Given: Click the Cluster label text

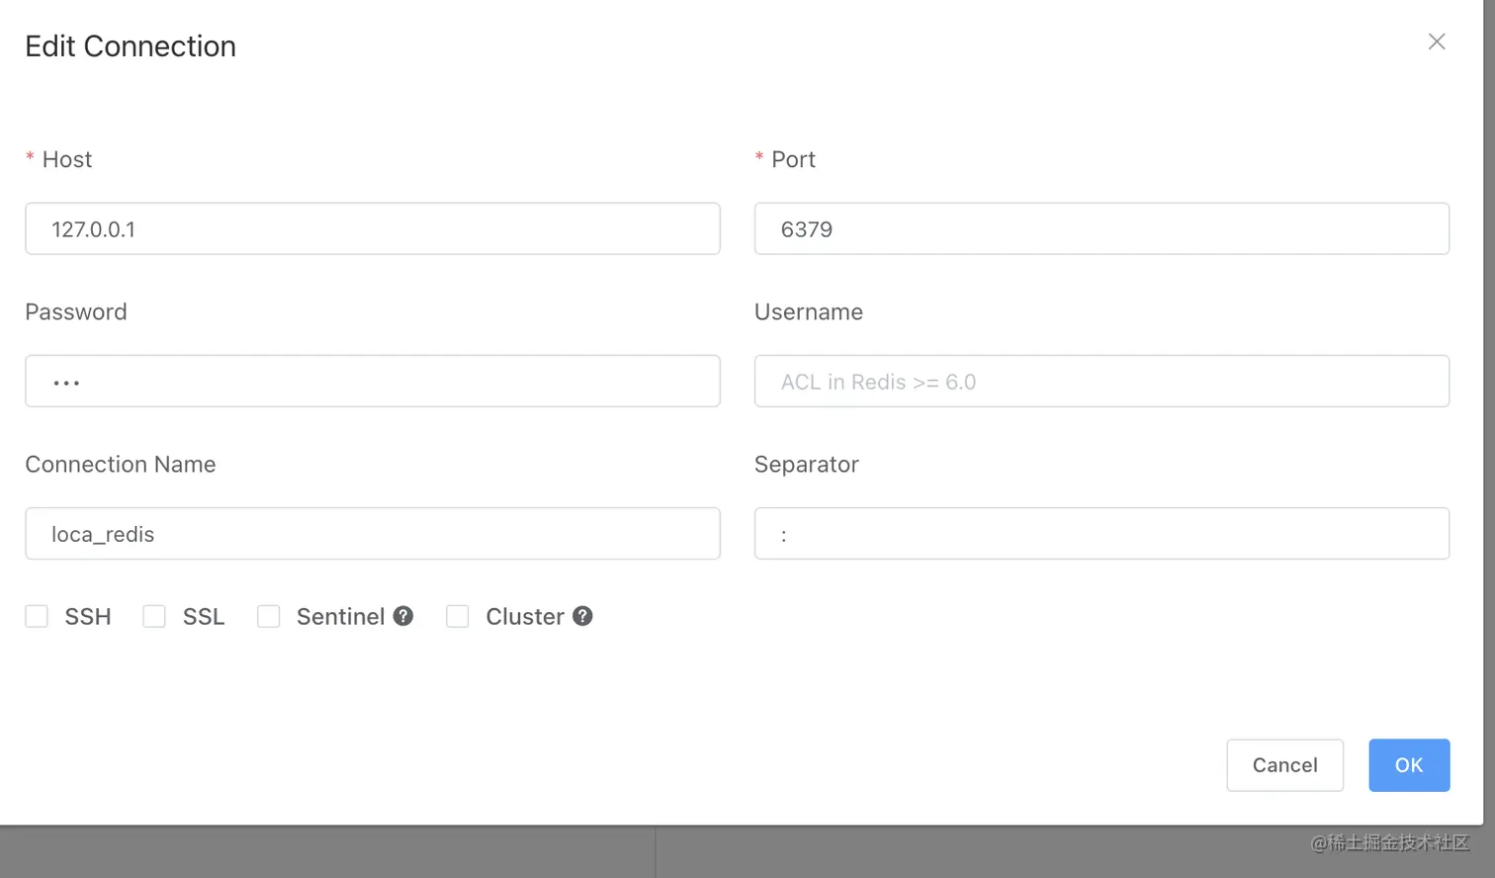Looking at the screenshot, I should click(x=525, y=616).
